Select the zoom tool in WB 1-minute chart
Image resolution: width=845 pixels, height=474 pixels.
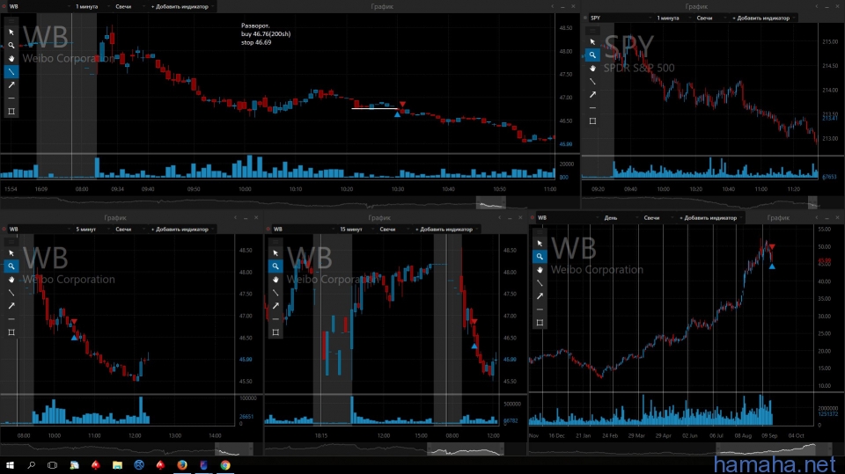[11, 45]
